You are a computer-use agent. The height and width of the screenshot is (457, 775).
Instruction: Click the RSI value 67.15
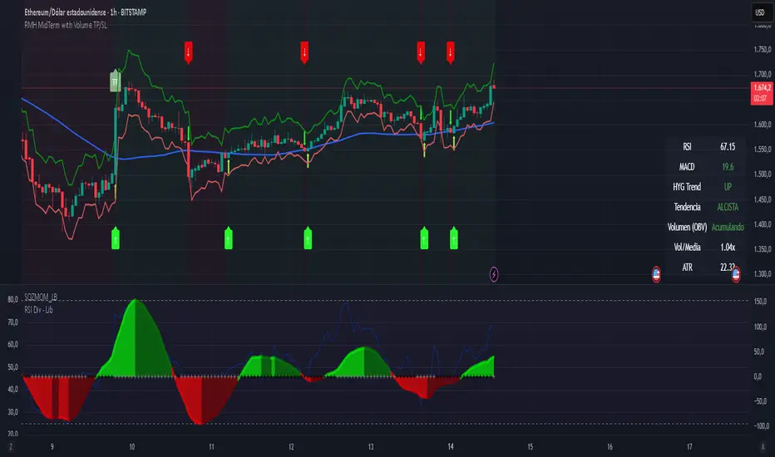728,147
